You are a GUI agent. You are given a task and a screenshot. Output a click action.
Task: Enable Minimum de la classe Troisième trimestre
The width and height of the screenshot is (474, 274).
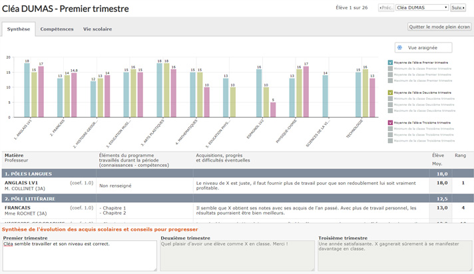pyautogui.click(x=390, y=129)
